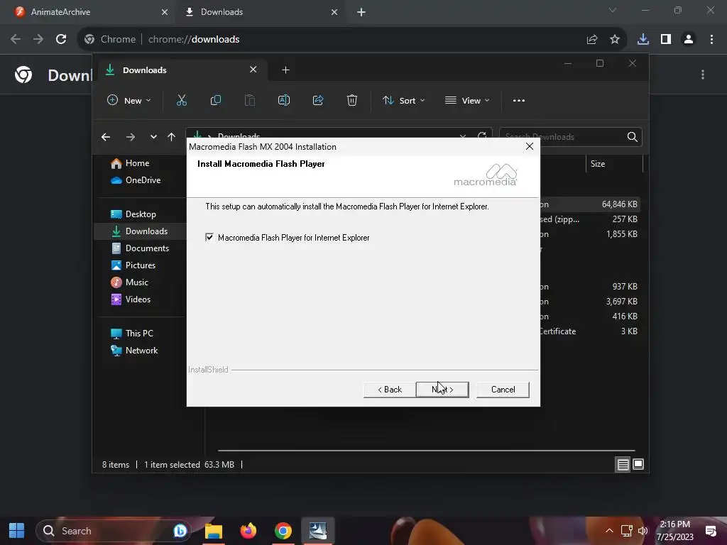This screenshot has height=545, width=727.
Task: Click the Cut scissors icon in File Explorer
Action: [182, 100]
